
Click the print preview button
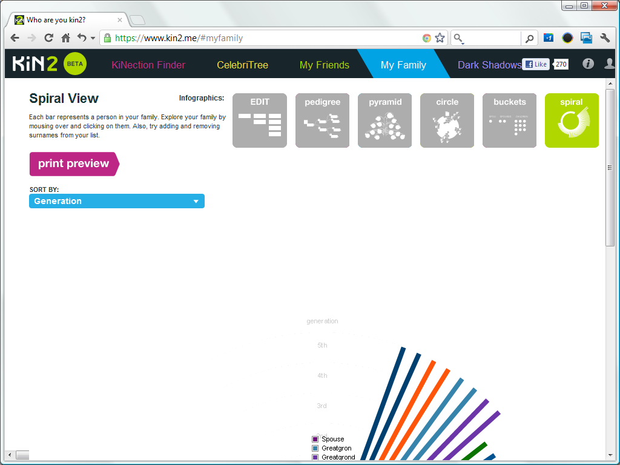click(74, 163)
